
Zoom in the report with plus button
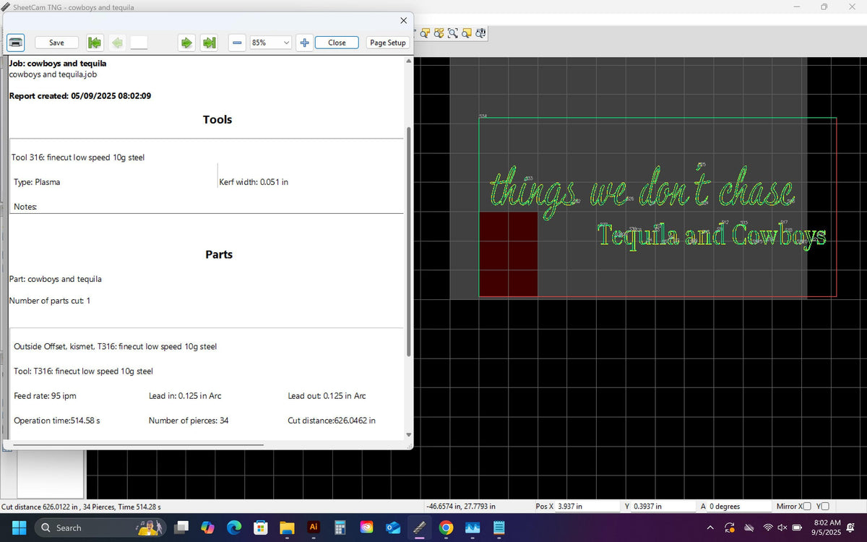coord(304,43)
